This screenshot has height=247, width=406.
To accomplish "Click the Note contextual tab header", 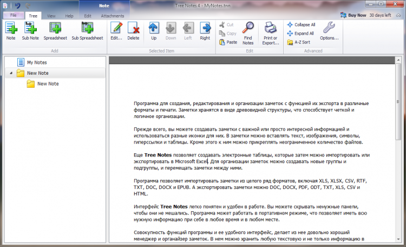I will click(x=104, y=6).
